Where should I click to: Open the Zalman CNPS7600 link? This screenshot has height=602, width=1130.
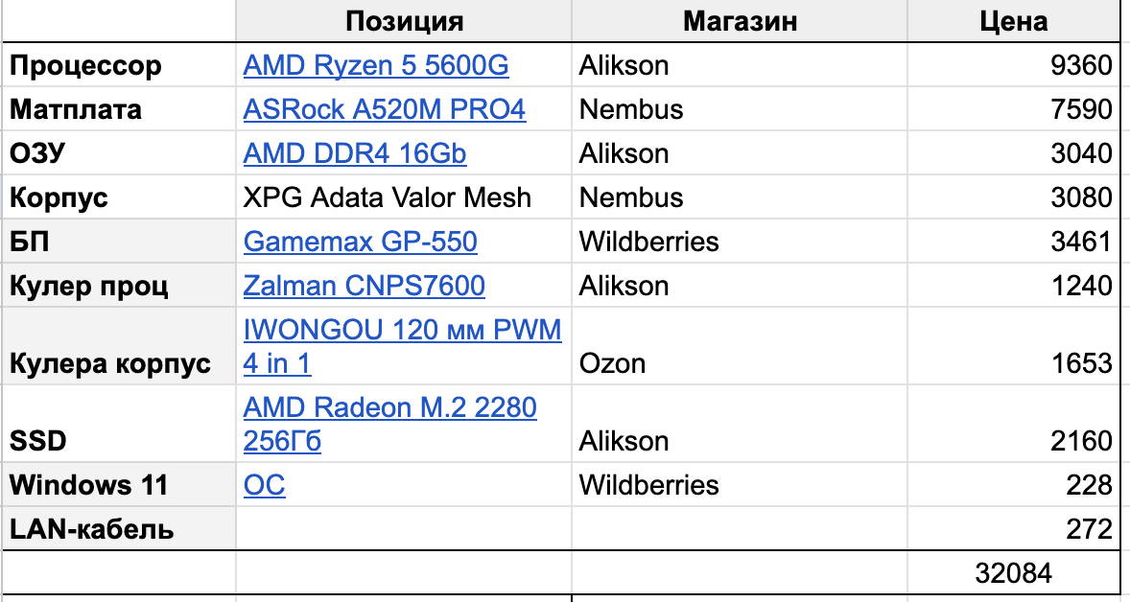click(x=364, y=286)
